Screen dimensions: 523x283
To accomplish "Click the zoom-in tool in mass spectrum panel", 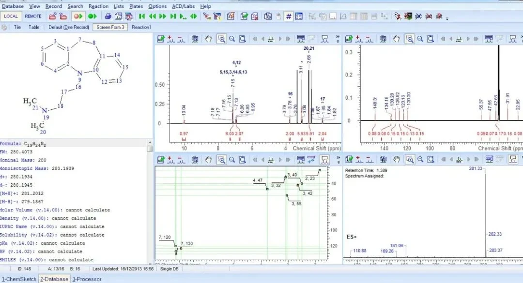I will (410, 160).
